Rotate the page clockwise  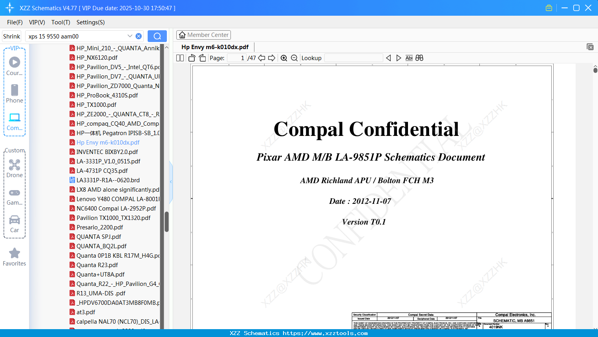click(202, 58)
